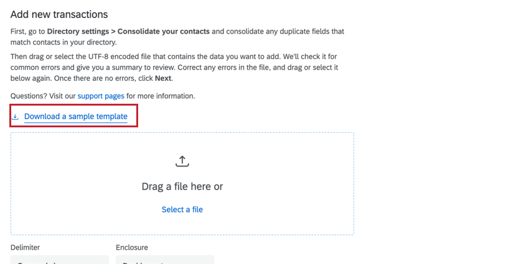The height and width of the screenshot is (264, 529).
Task: Click the upload arrow icon in drop zone
Action: point(182,161)
